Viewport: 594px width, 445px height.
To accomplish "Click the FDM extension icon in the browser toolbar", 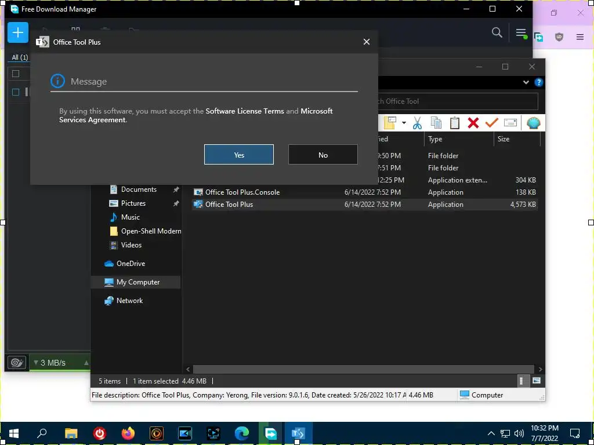I will pos(538,37).
